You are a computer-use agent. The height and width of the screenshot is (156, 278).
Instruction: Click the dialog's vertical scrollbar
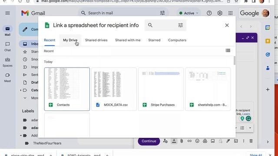tap(235, 61)
